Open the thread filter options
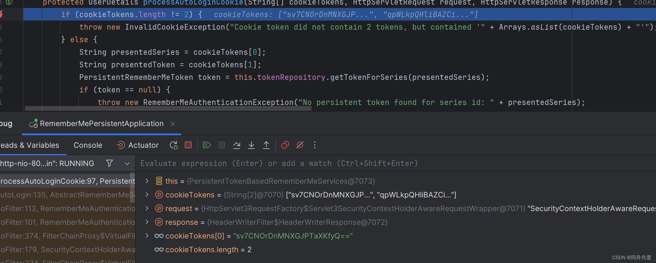Viewport: 656px width, 263px height. [109, 163]
